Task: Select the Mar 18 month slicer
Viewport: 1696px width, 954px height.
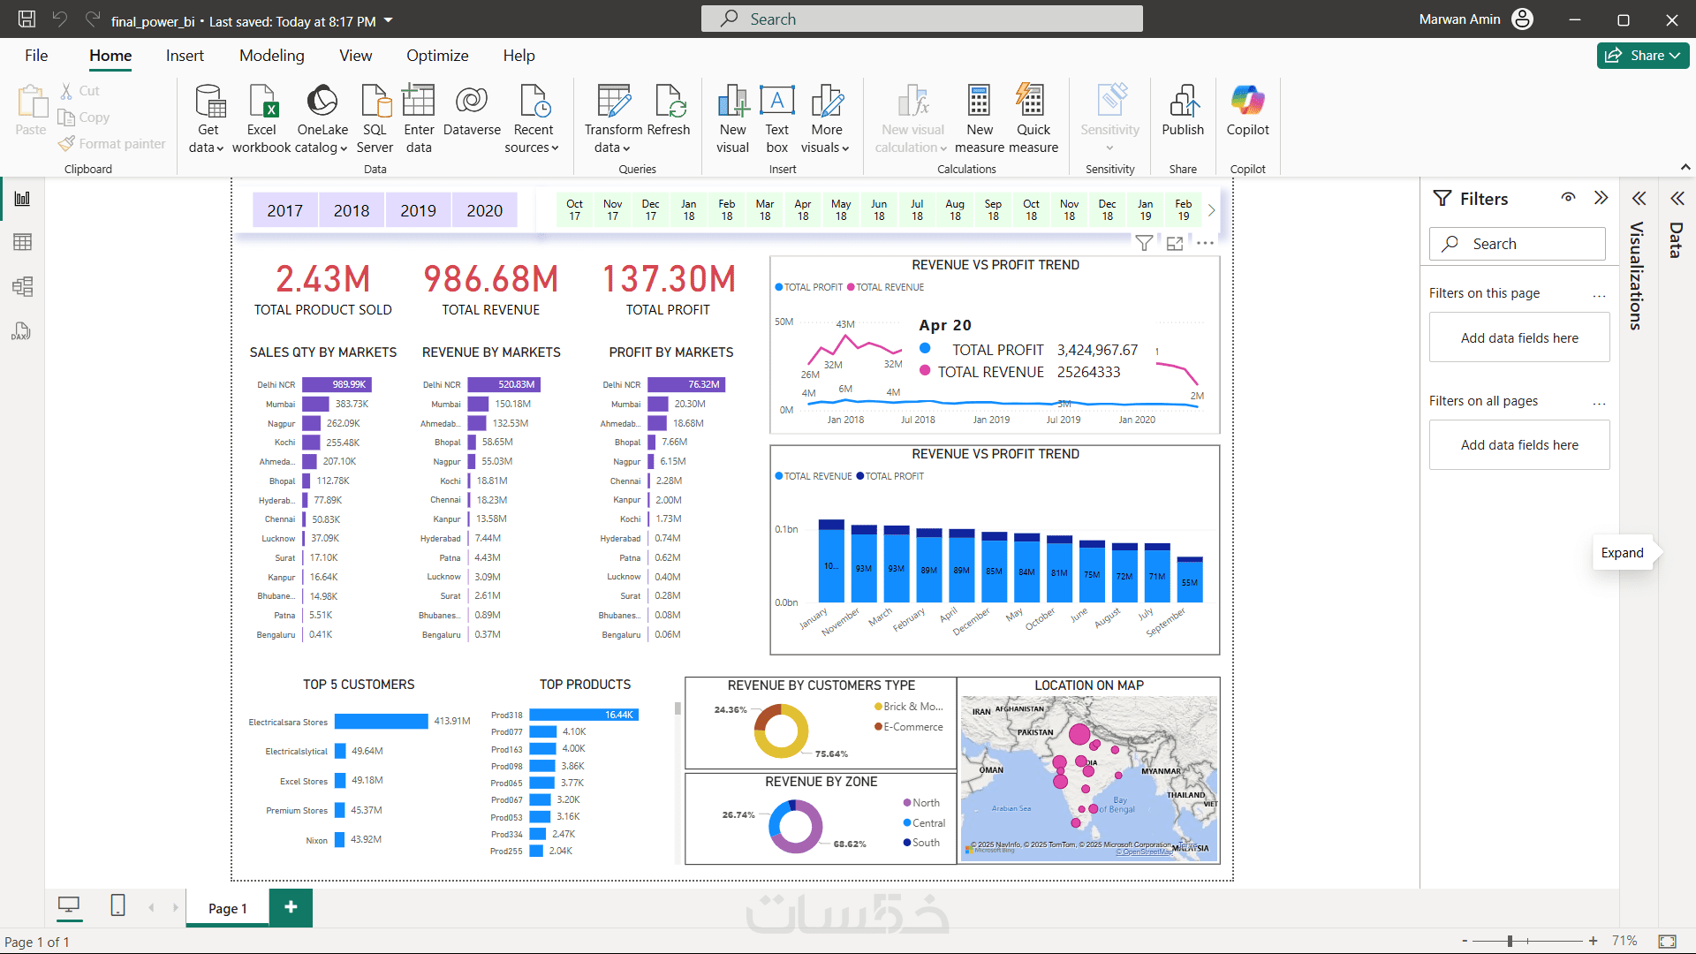Action: coord(765,209)
